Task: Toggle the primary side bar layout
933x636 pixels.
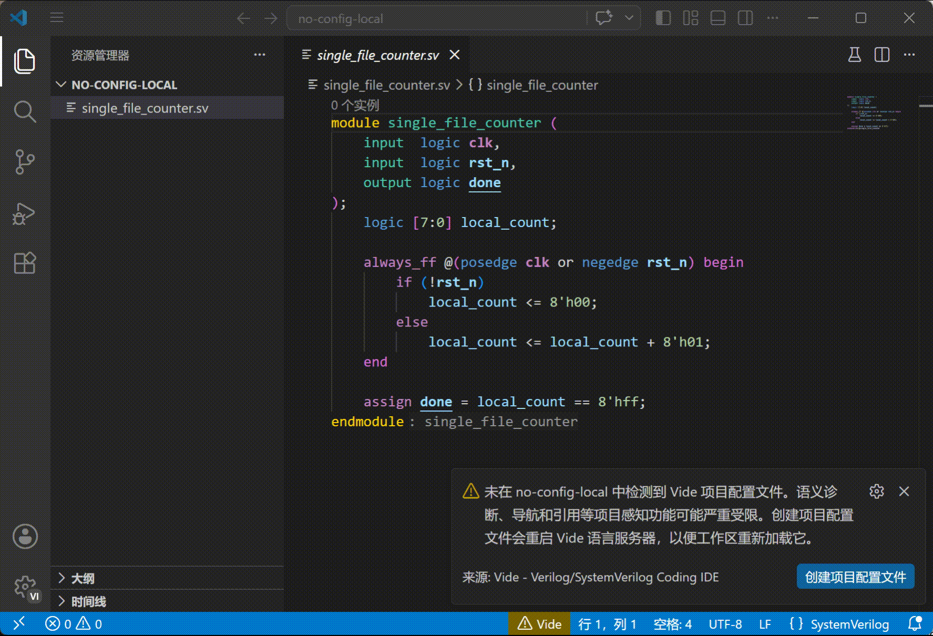Action: (x=663, y=18)
